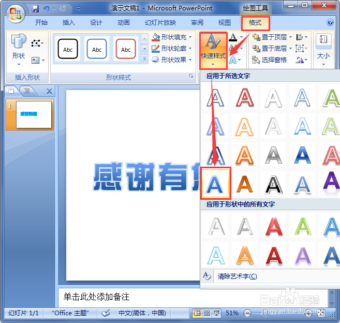Image resolution: width=340 pixels, height=323 pixels.
Task: Choose the purple faded A in last row
Action: pos(303,256)
